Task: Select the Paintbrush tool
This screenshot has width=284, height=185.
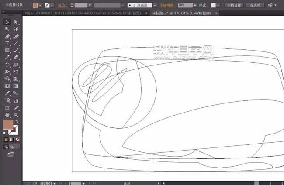Action: pos(16,51)
